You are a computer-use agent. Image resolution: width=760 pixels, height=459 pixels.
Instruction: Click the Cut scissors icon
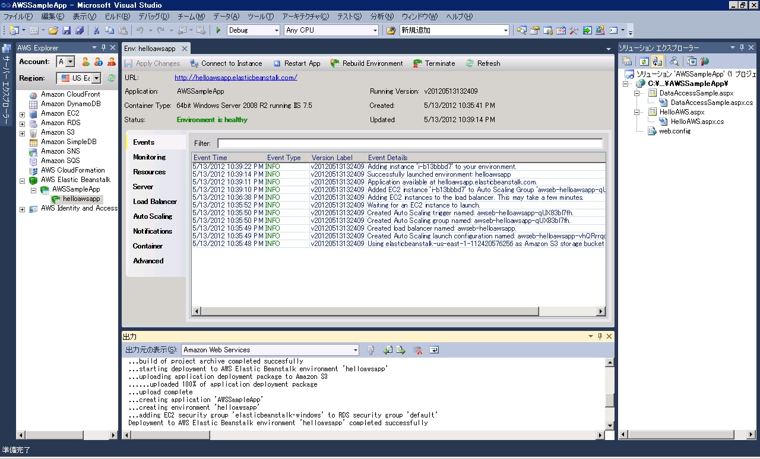[x=97, y=30]
